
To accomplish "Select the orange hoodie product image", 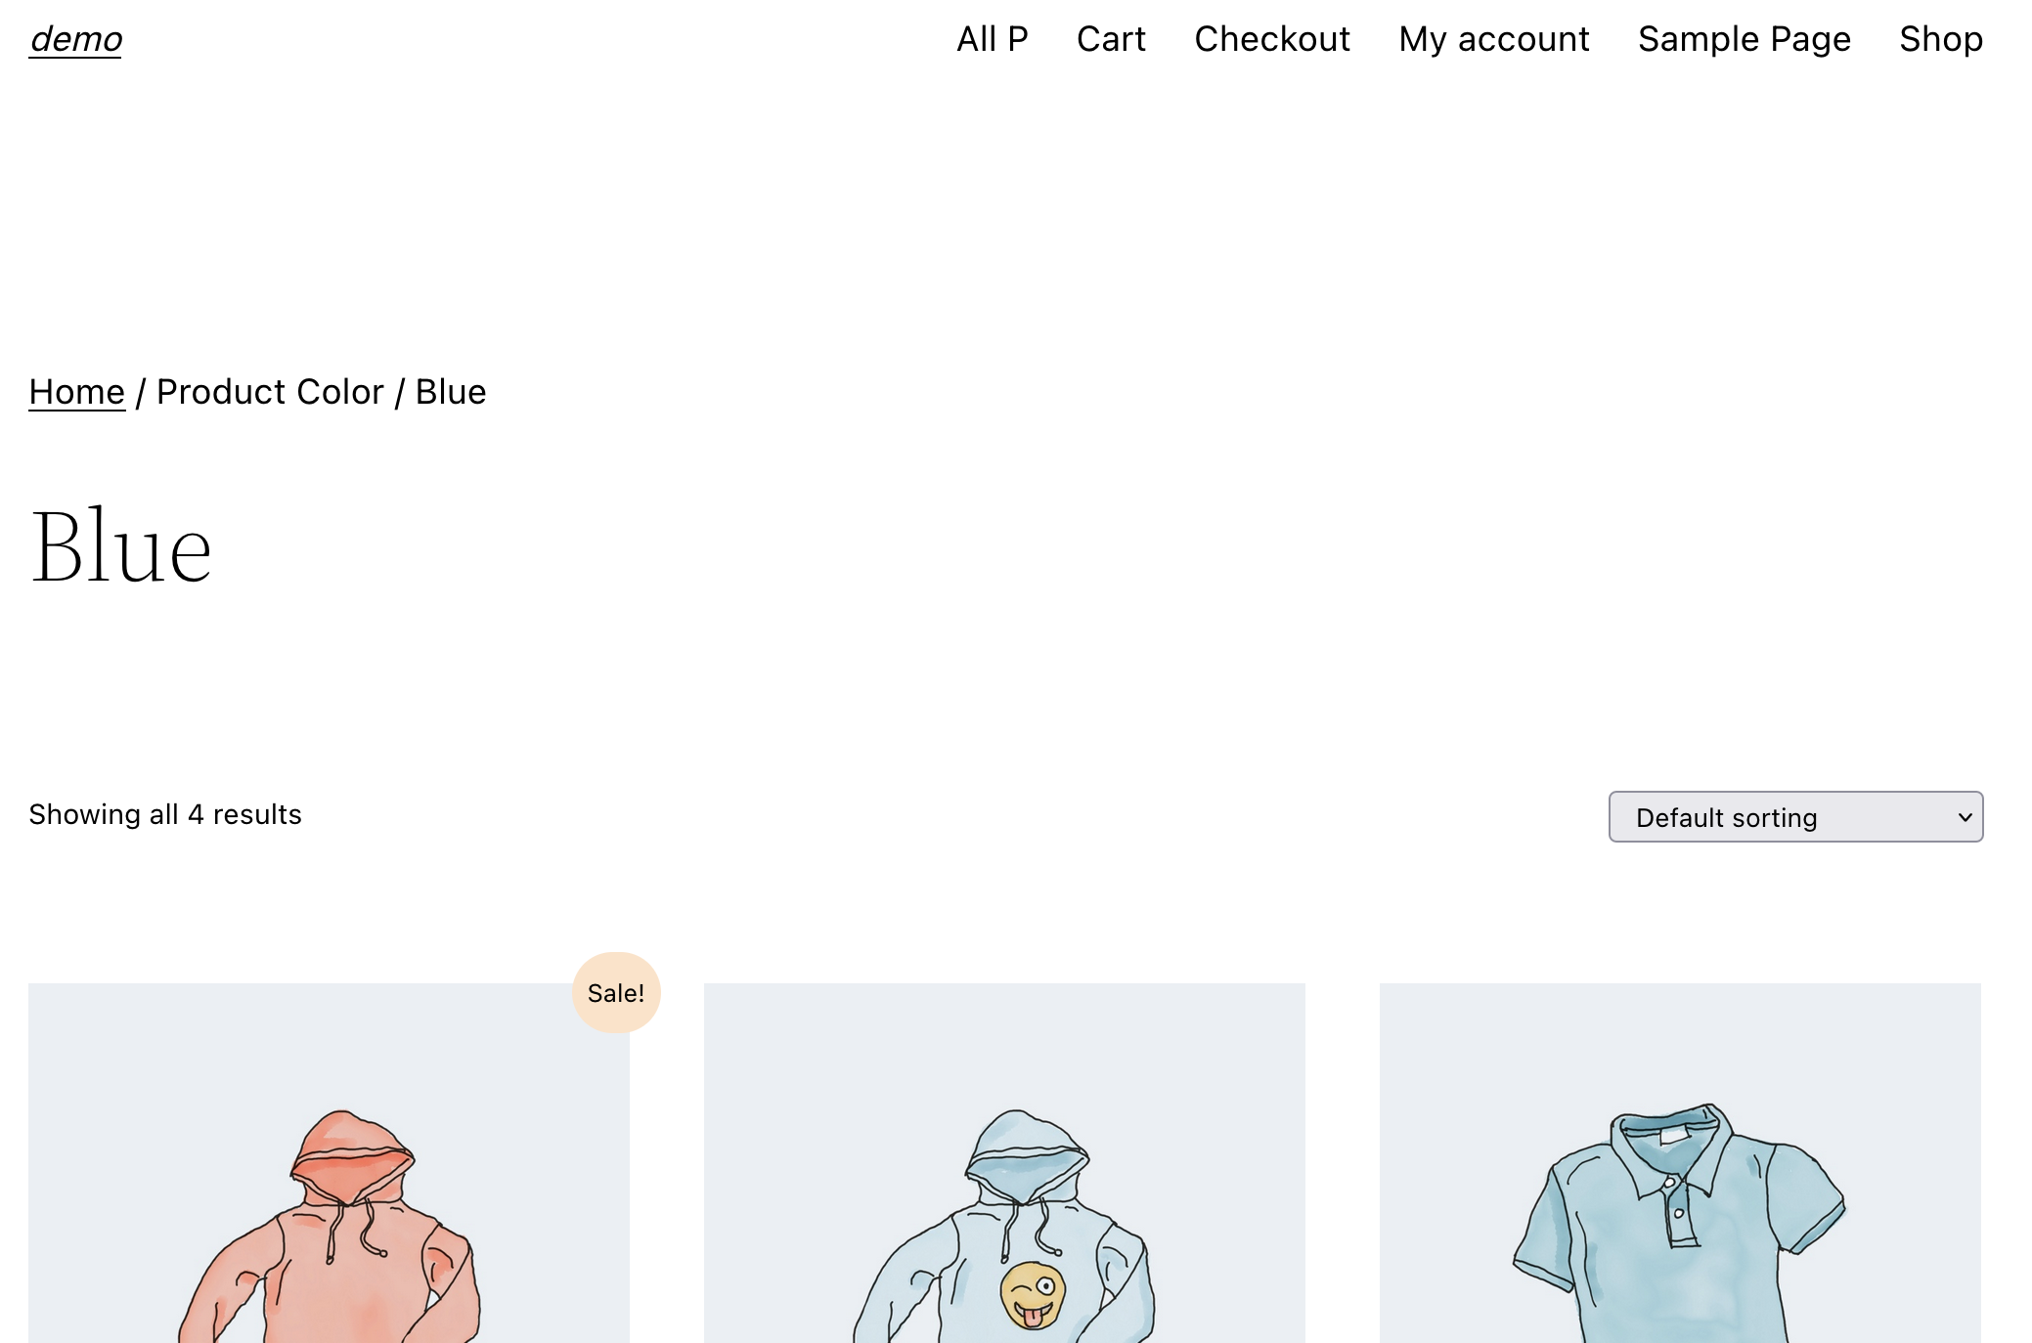I will pyautogui.click(x=329, y=1163).
